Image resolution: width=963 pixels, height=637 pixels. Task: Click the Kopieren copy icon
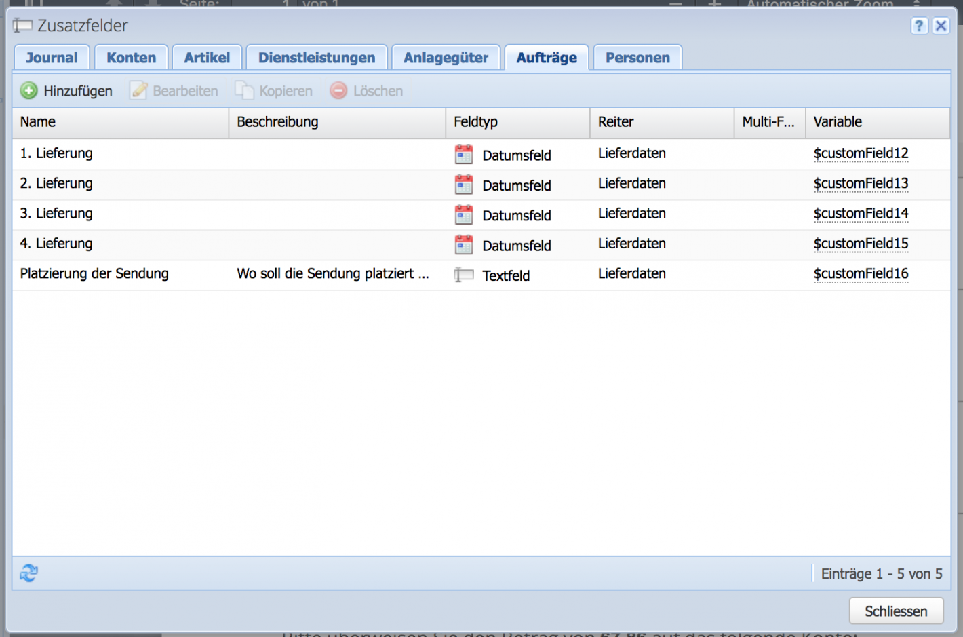pyautogui.click(x=244, y=90)
